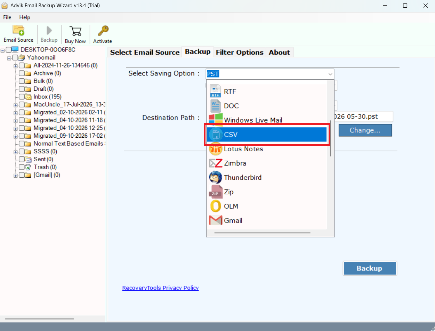Select the OLM icon

click(216, 206)
